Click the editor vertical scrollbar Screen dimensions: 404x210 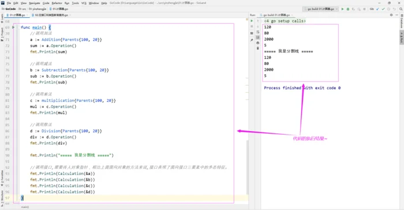click(248, 167)
